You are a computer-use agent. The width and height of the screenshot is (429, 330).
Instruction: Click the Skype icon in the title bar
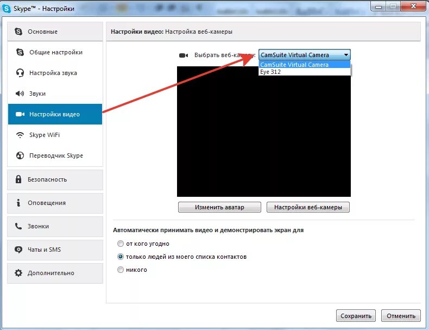tap(7, 9)
